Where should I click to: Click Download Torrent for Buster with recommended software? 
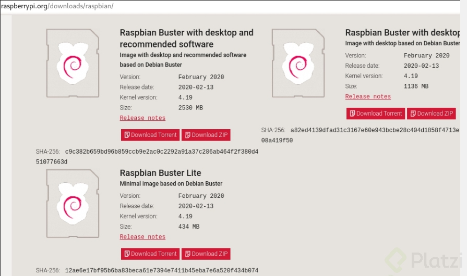[x=150, y=135]
